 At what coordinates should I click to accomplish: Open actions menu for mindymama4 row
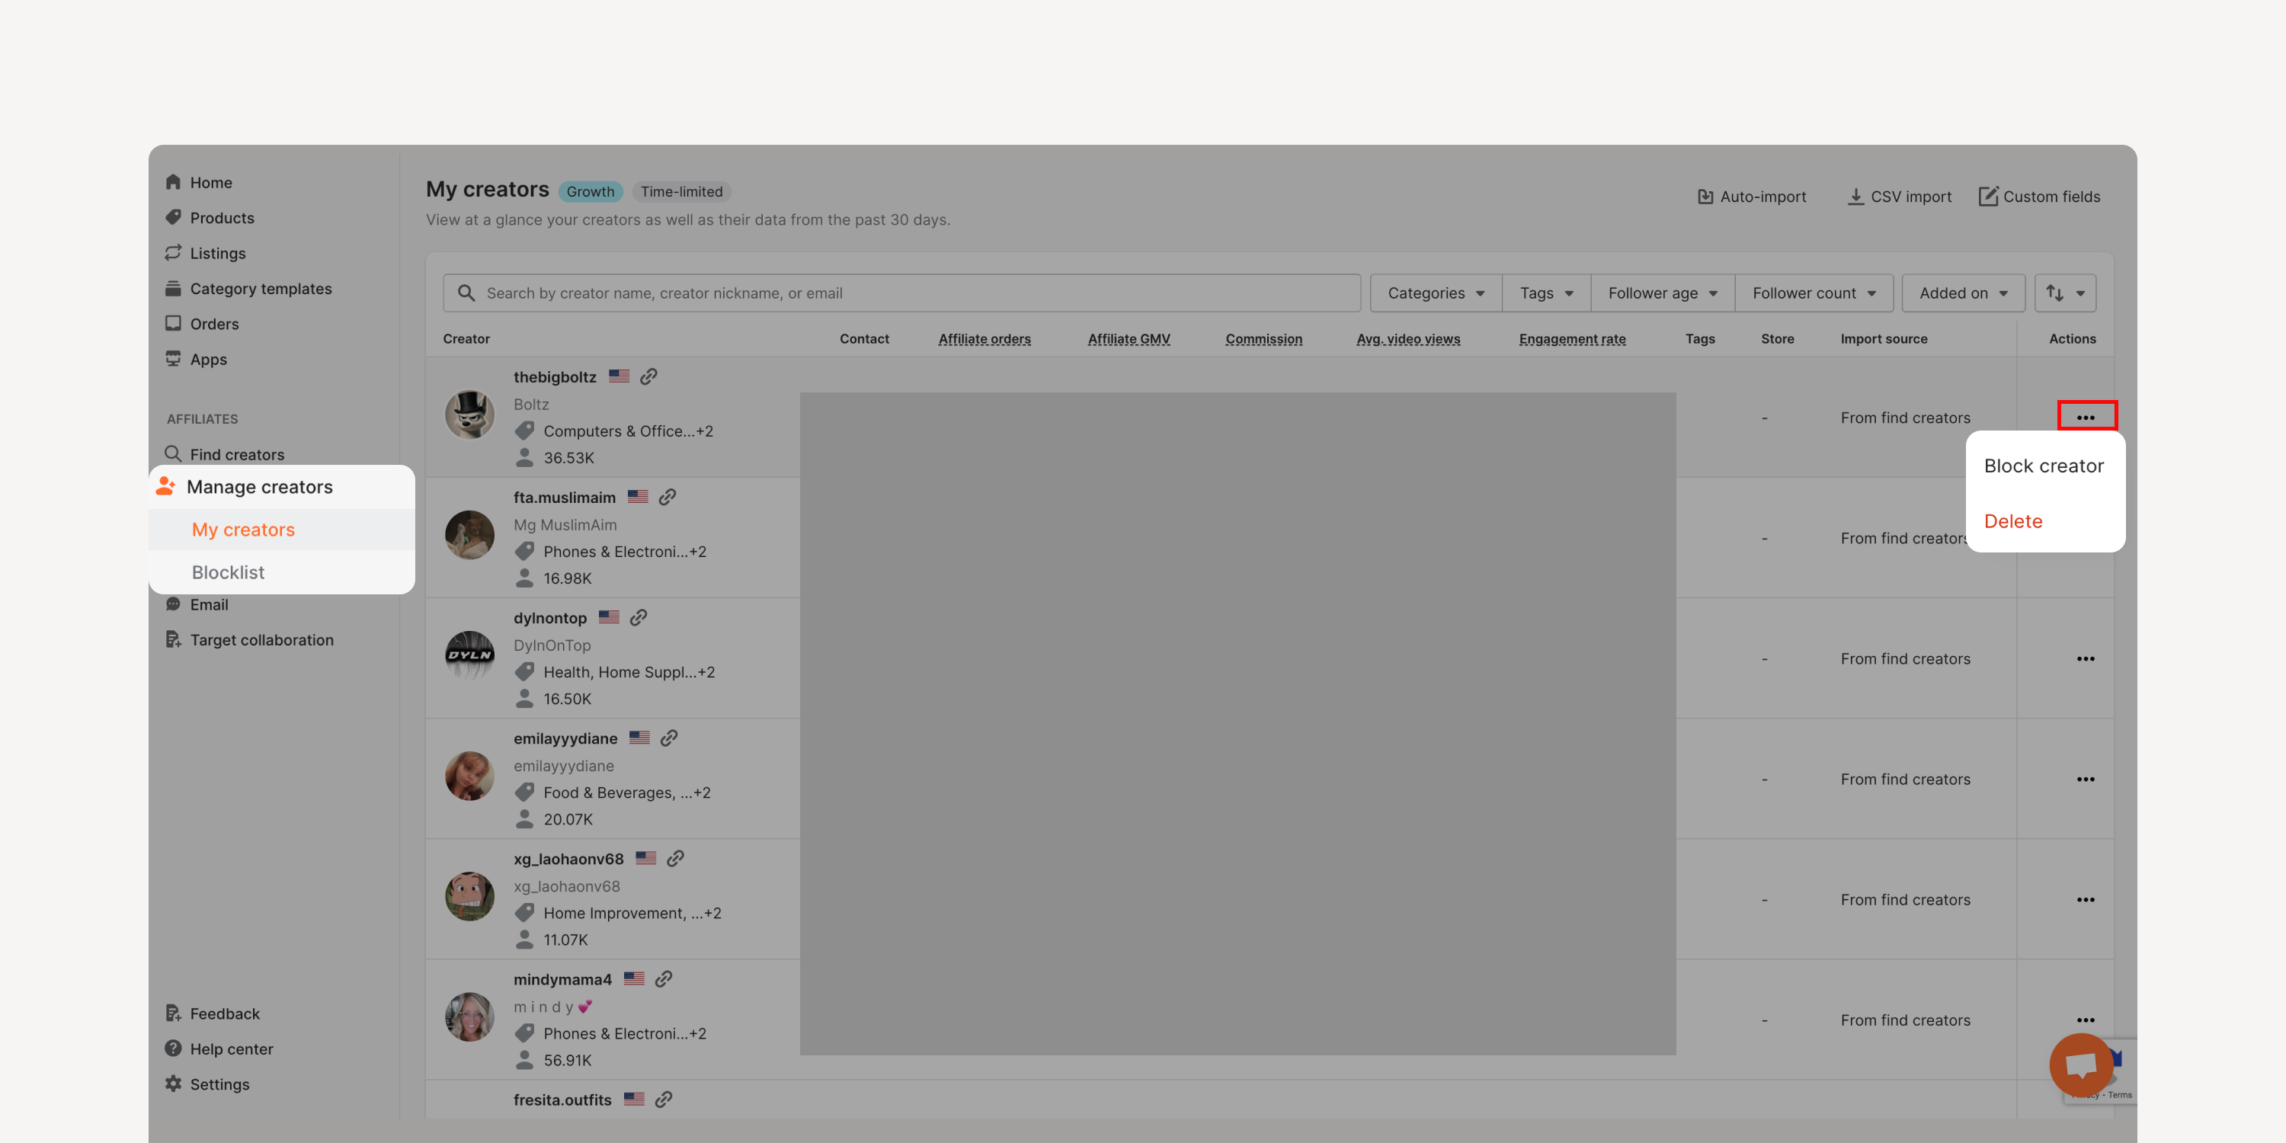pyautogui.click(x=2086, y=1020)
